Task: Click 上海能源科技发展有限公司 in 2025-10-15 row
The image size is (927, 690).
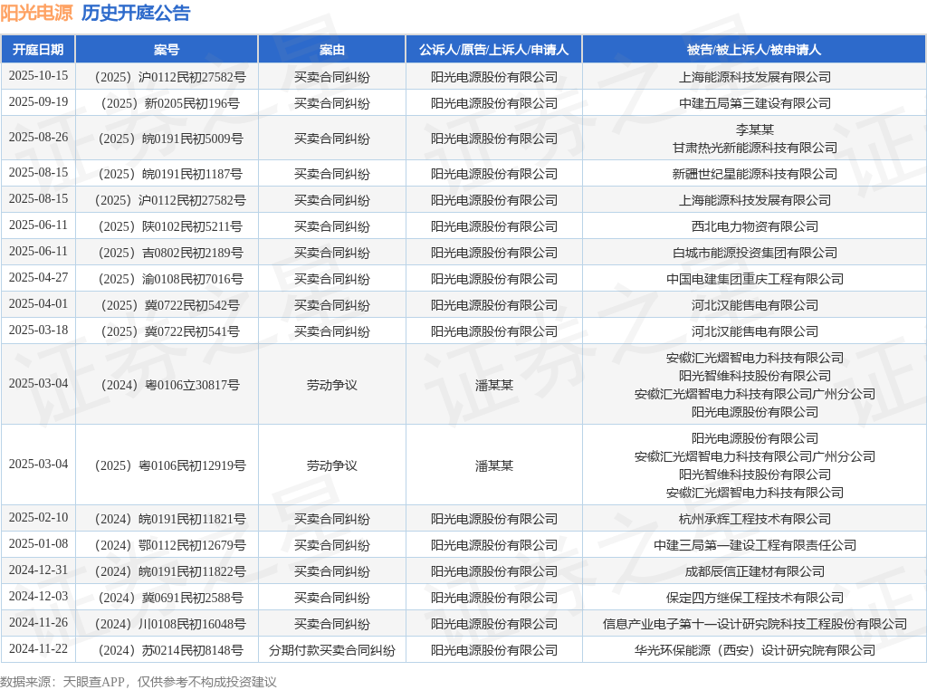Action: pyautogui.click(x=755, y=77)
